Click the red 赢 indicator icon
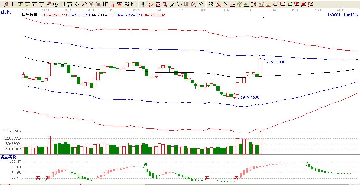The width and height of the screenshot is (360, 185). (x=119, y=4)
